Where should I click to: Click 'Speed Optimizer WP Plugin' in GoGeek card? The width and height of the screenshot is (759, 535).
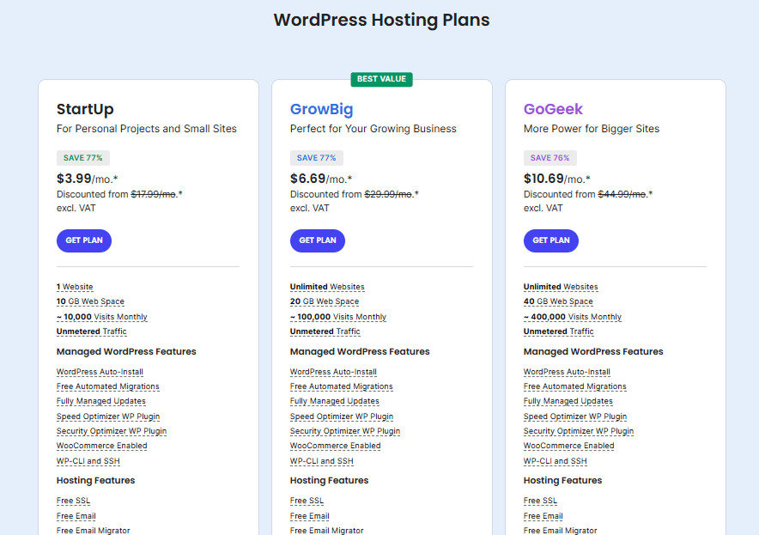pos(575,416)
